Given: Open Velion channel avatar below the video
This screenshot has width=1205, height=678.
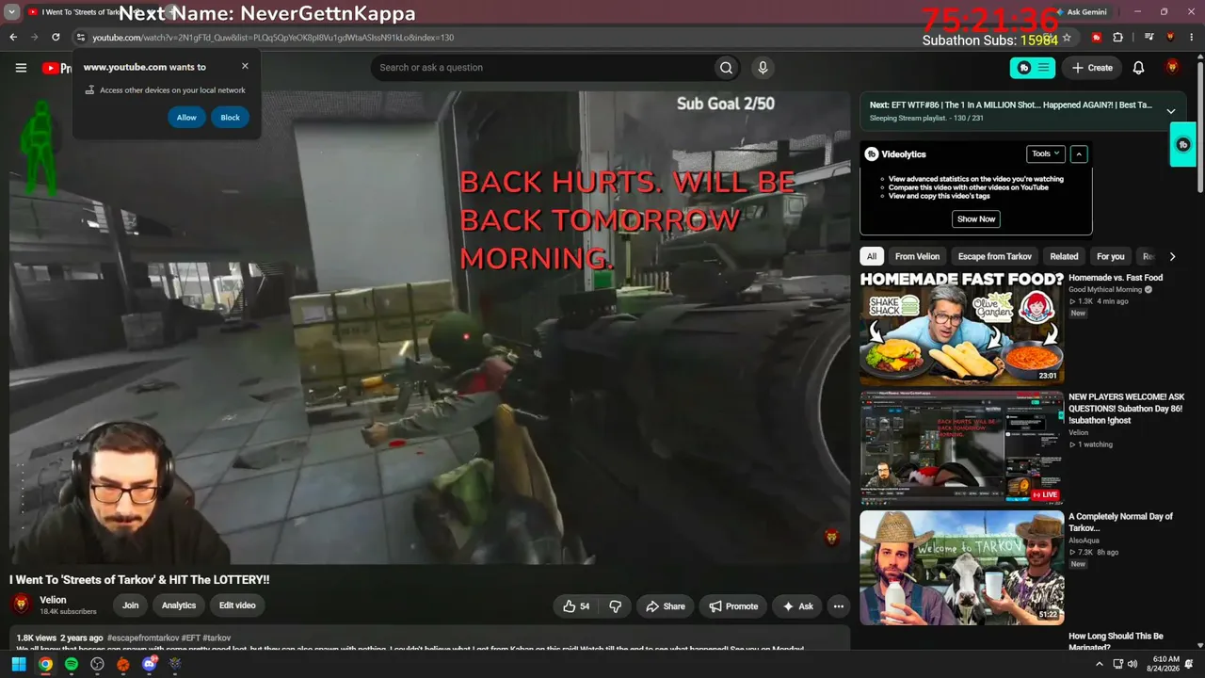Looking at the screenshot, I should click(x=22, y=605).
